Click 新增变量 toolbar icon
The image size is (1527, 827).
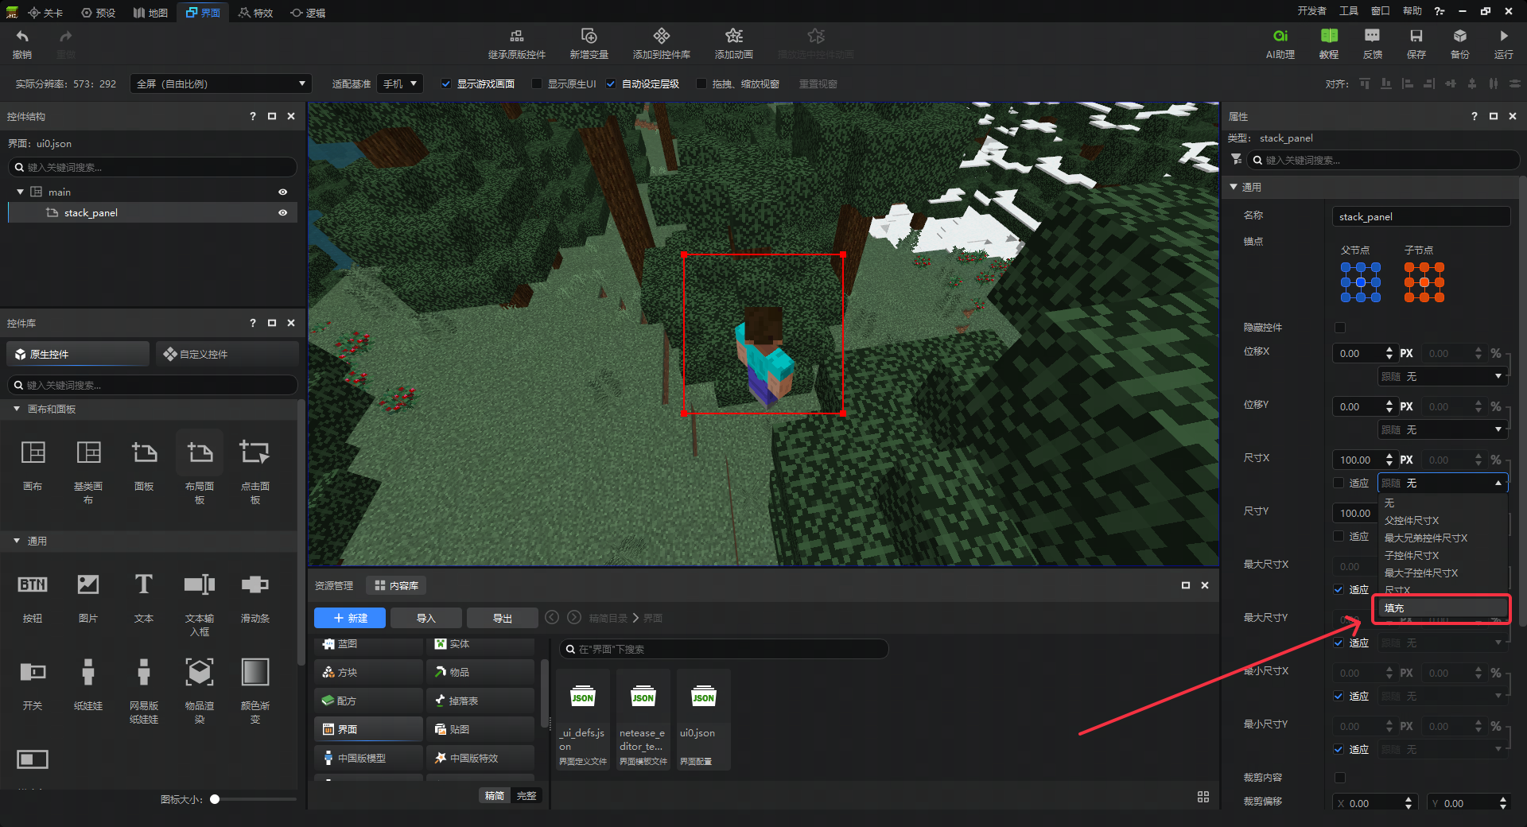589,37
